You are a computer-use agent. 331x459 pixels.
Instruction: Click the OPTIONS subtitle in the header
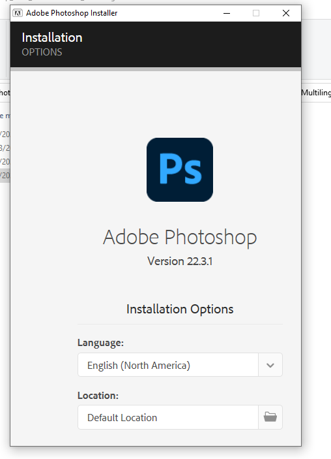(x=42, y=52)
